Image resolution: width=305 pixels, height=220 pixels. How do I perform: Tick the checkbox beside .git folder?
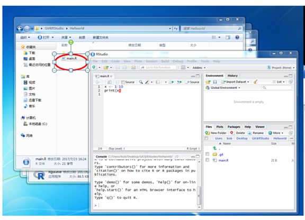pyautogui.click(x=207, y=154)
